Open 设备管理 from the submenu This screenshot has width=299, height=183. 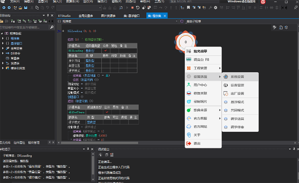(x=237, y=85)
